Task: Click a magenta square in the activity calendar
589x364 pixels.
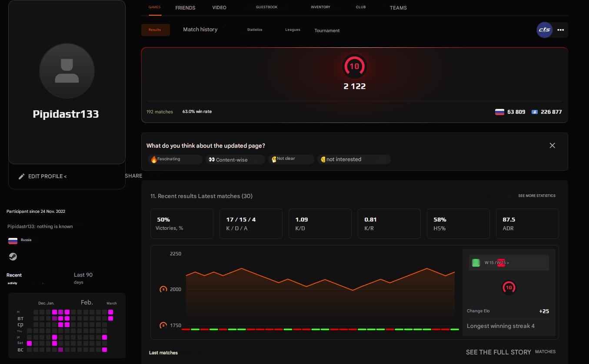Action: (54, 312)
